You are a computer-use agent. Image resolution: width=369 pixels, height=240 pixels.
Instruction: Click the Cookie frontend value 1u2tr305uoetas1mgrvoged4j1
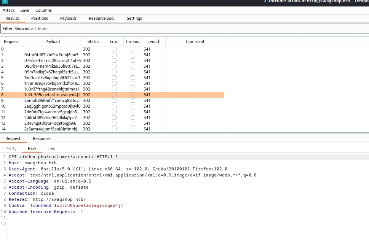88,206
